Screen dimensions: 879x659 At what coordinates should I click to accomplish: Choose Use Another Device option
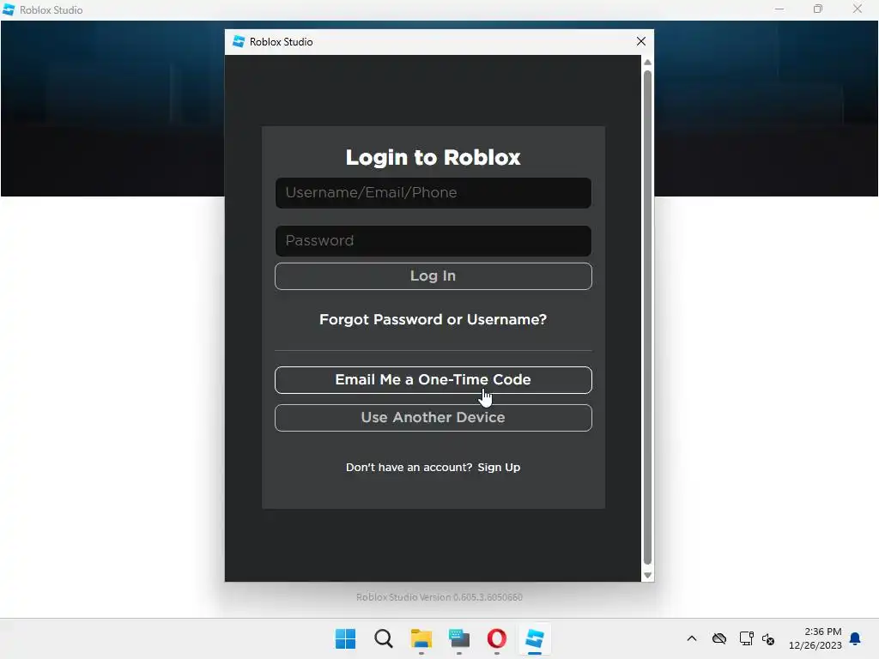433,418
